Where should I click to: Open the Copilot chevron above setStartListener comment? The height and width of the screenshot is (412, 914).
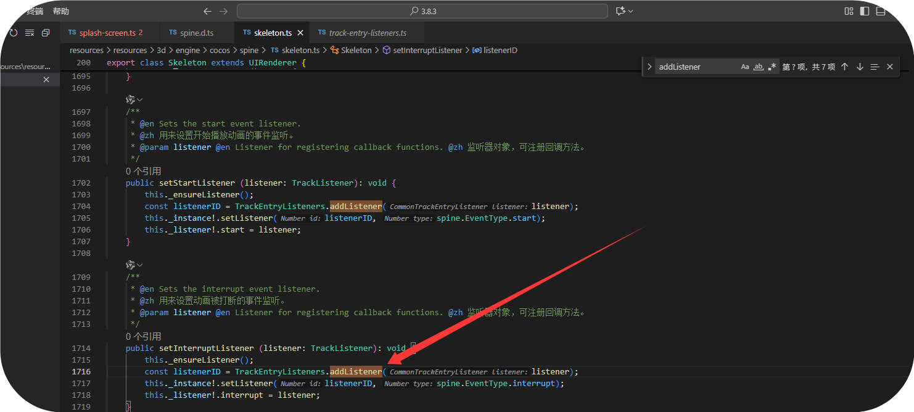[x=140, y=99]
